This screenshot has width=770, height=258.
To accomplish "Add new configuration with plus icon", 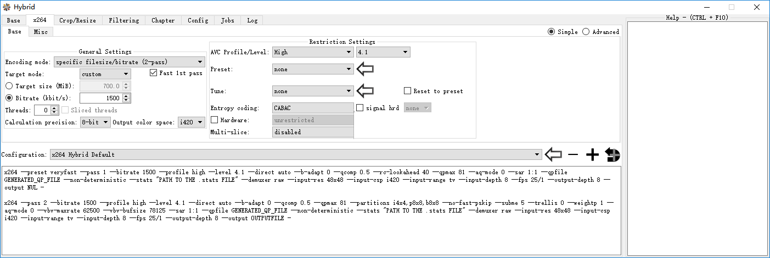I will click(592, 155).
